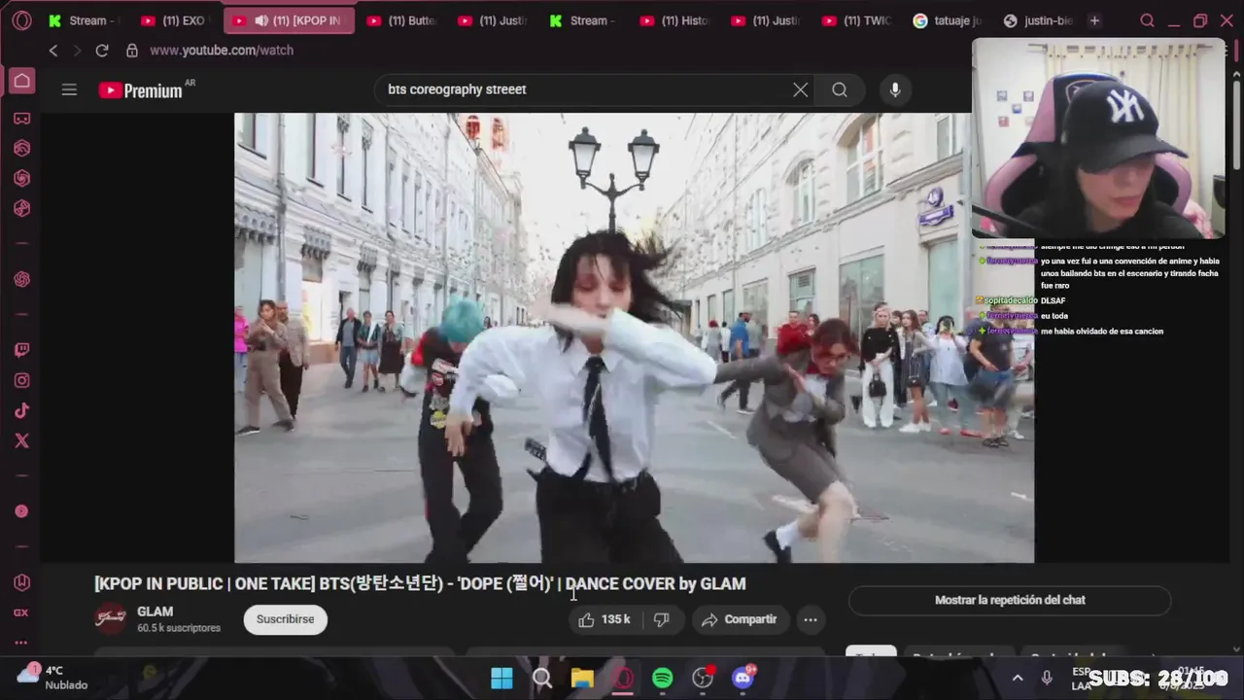The width and height of the screenshot is (1244, 700).
Task: Click the video title text
Action: coord(420,583)
